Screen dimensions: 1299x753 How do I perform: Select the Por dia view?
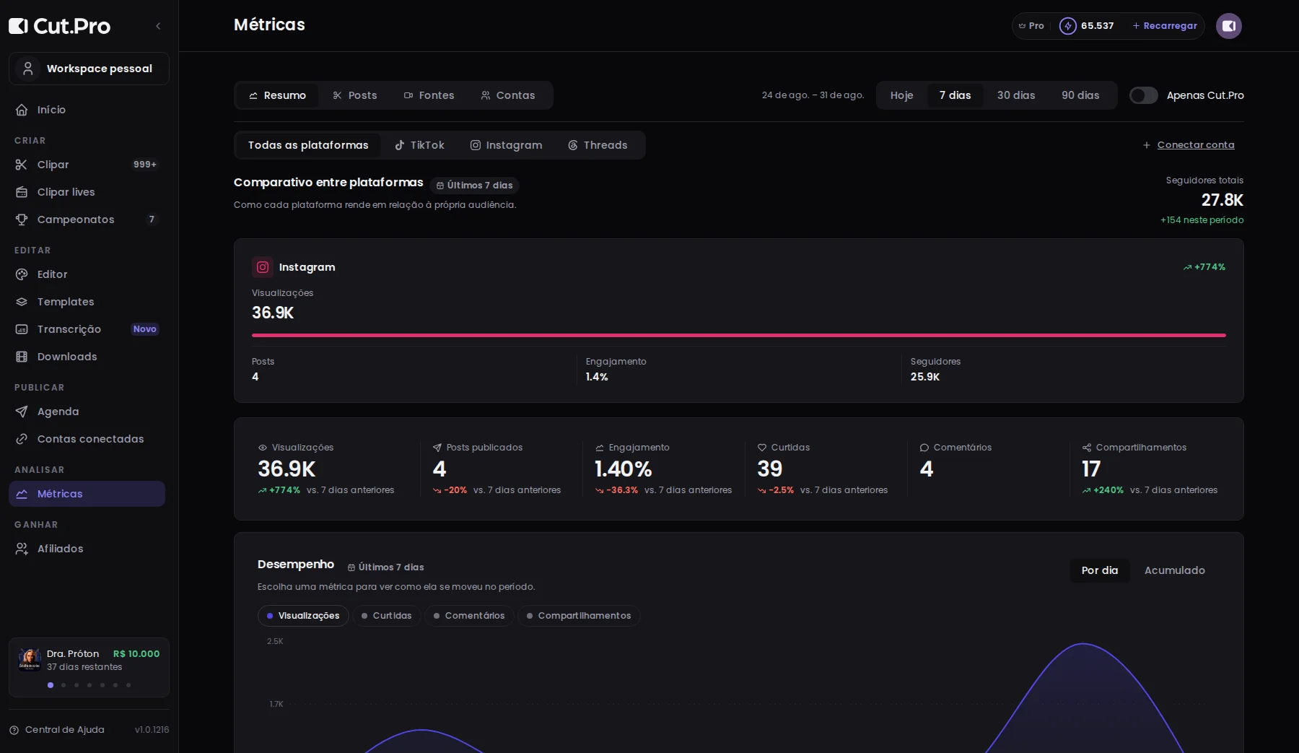click(1100, 570)
